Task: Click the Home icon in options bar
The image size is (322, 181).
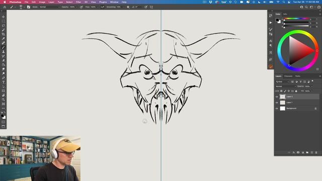Action: click(x=5, y=7)
